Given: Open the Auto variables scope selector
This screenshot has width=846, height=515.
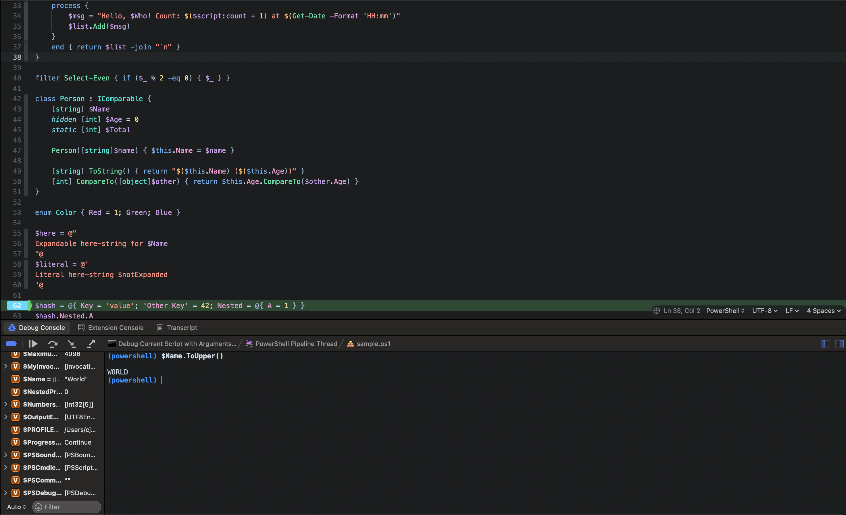Looking at the screenshot, I should click(16, 507).
